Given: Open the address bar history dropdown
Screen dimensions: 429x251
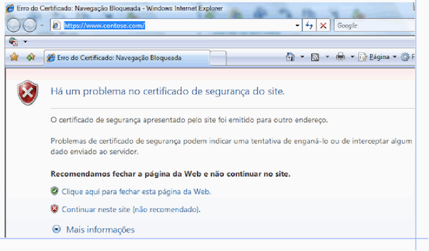Looking at the screenshot, I should tap(297, 25).
